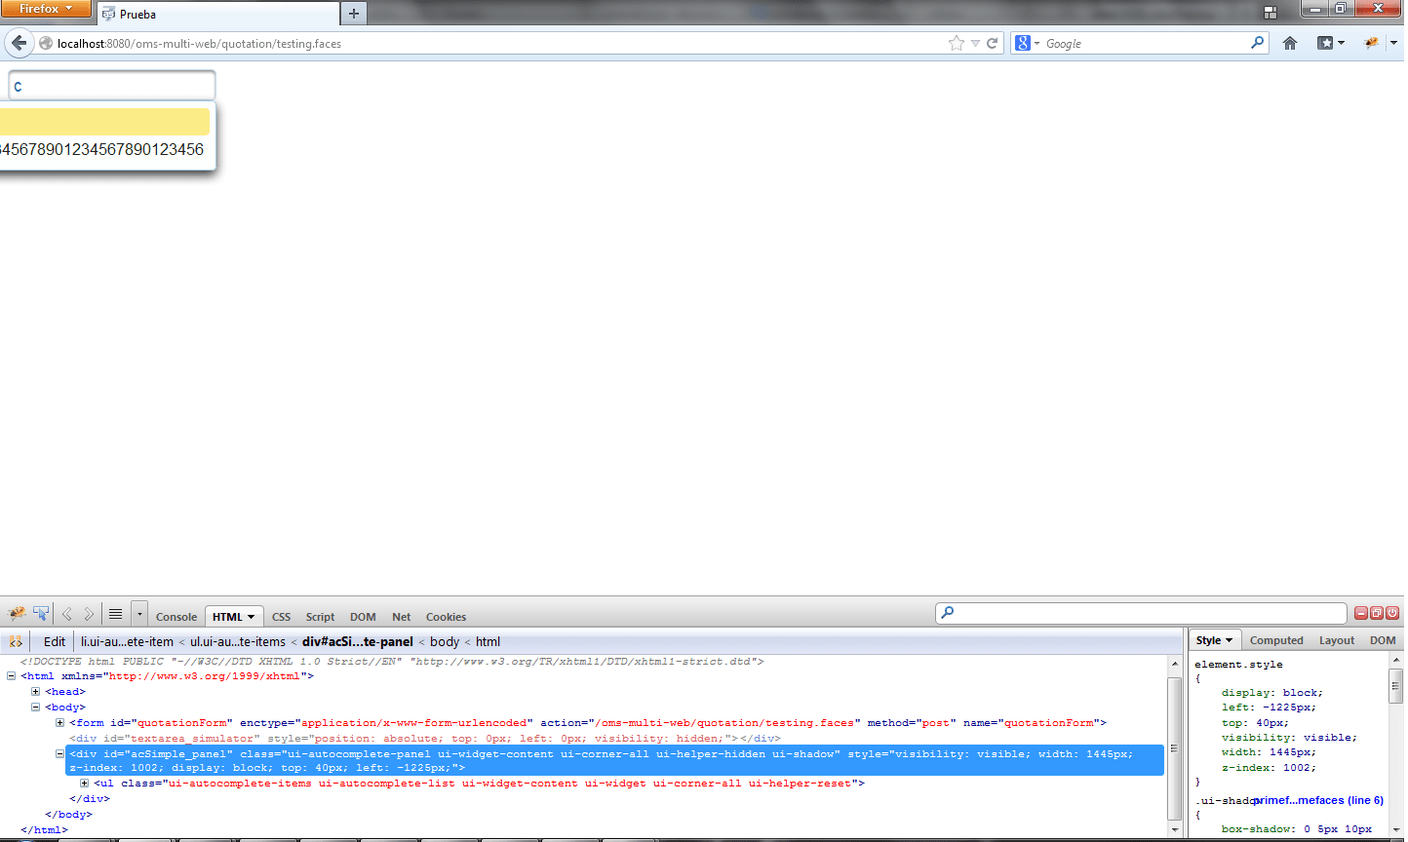Switch to the Console tab in Firebug
The image size is (1408, 842).
click(x=176, y=617)
